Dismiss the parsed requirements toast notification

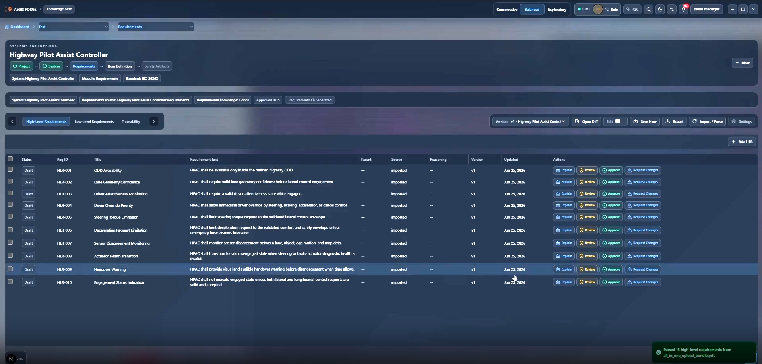(704, 352)
